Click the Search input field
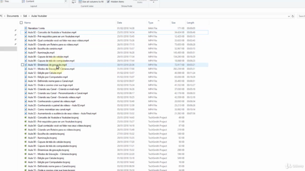305x171 pixels. click(301, 16)
